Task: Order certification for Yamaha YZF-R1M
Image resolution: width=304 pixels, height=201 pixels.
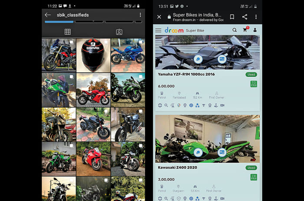Action: [x=222, y=59]
